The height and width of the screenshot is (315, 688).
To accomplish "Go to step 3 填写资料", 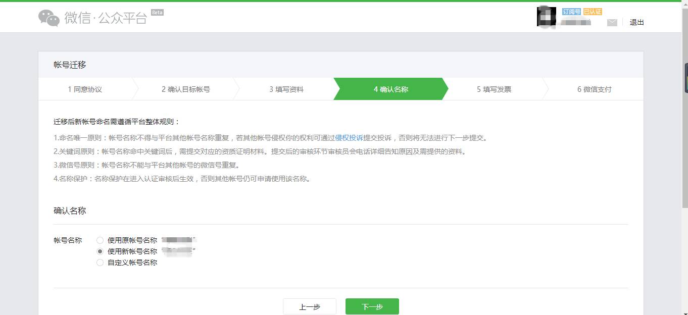I will pyautogui.click(x=286, y=89).
